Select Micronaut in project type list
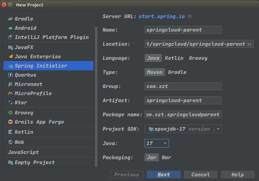The width and height of the screenshot is (259, 181). [28, 84]
